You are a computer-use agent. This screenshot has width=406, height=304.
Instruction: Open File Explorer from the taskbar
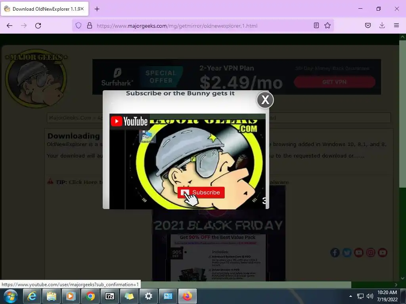(x=51, y=296)
